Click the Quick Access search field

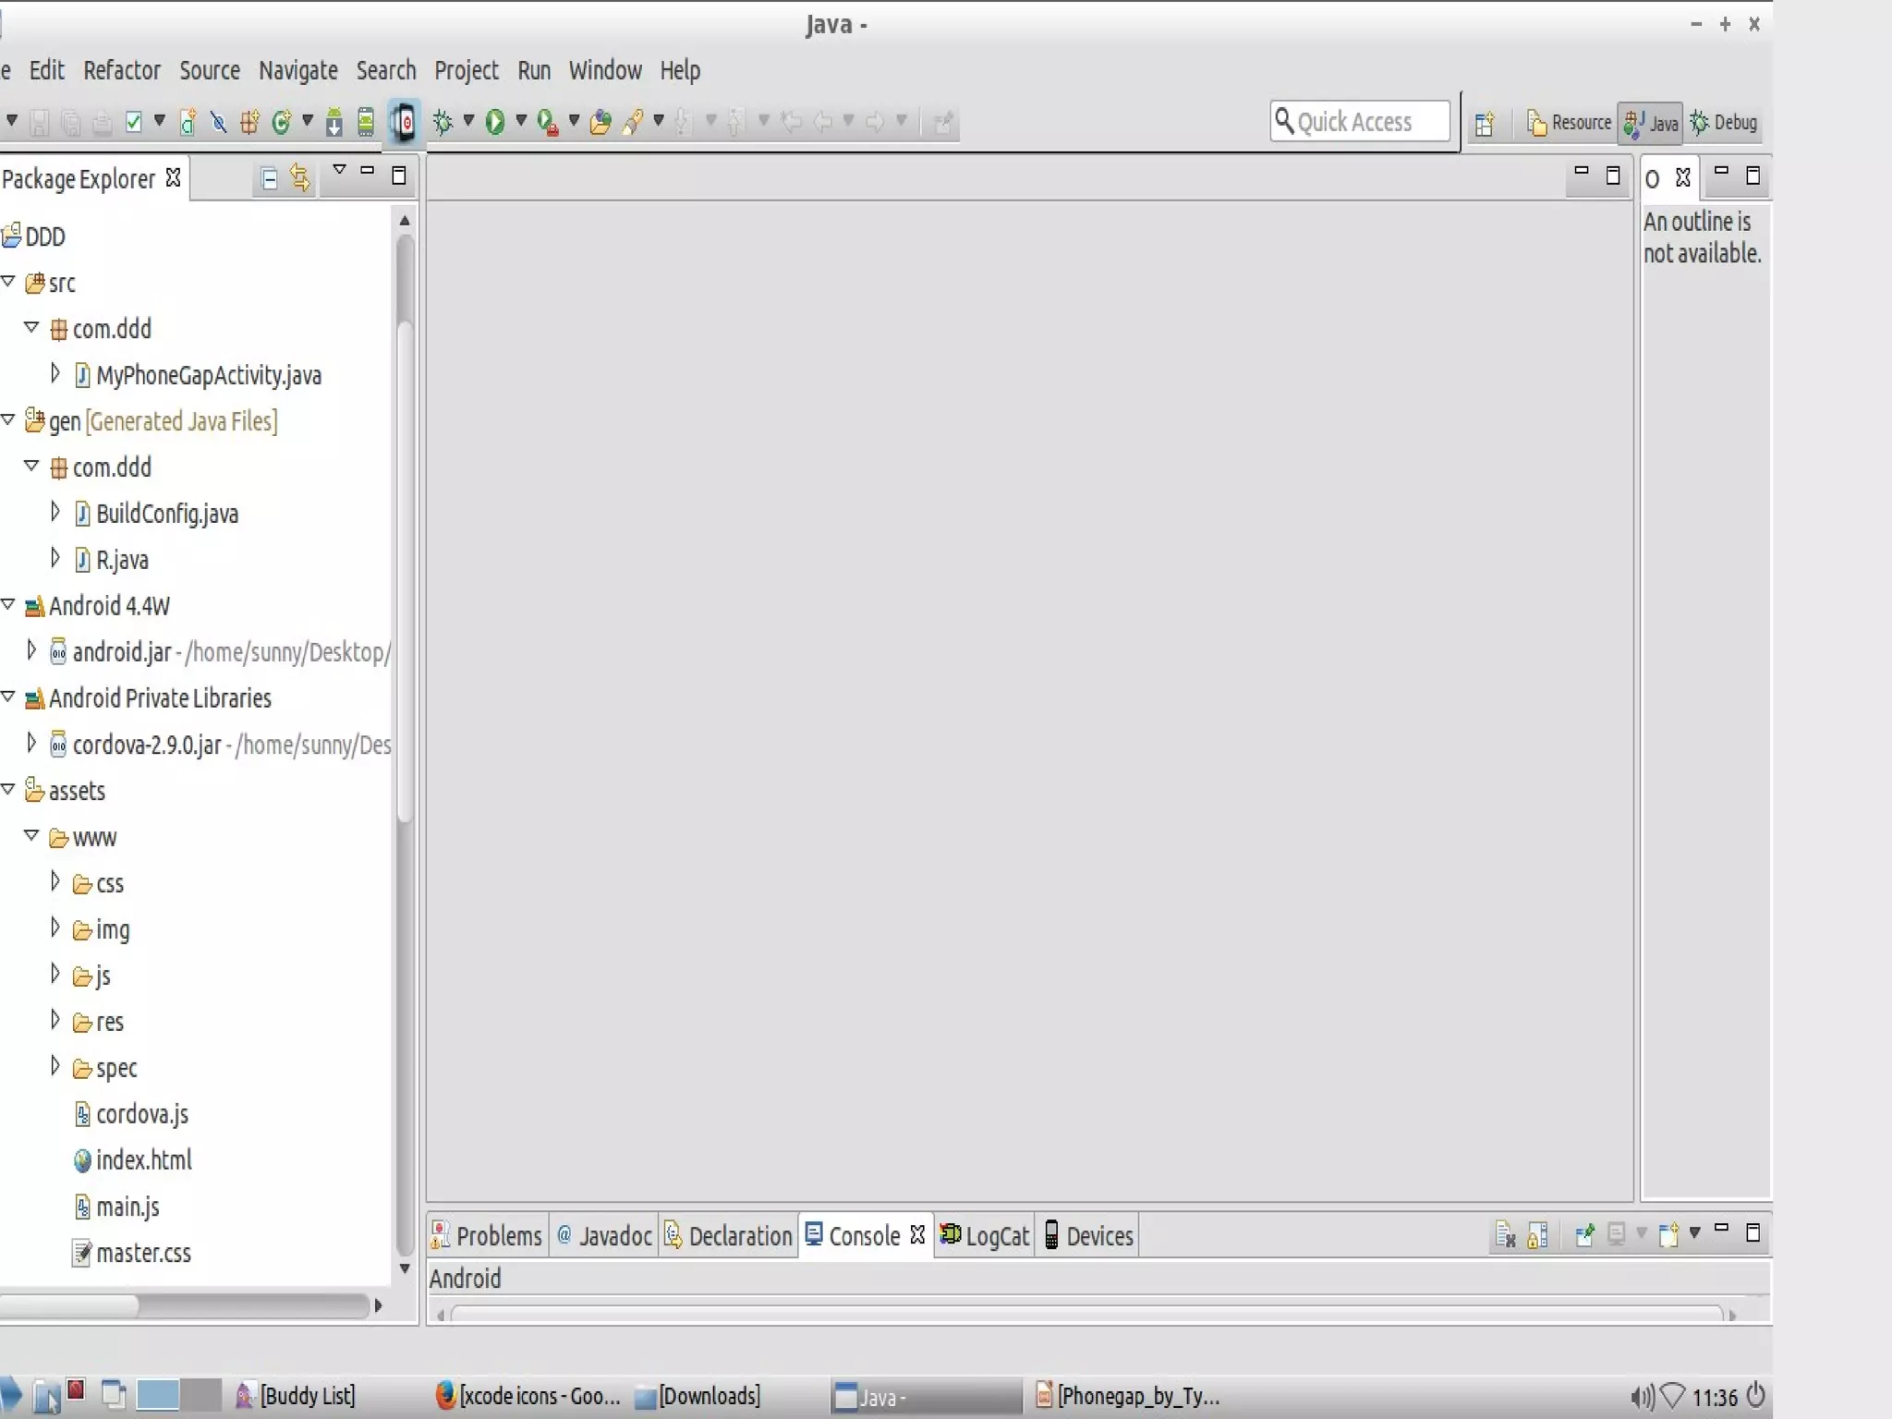click(x=1360, y=122)
